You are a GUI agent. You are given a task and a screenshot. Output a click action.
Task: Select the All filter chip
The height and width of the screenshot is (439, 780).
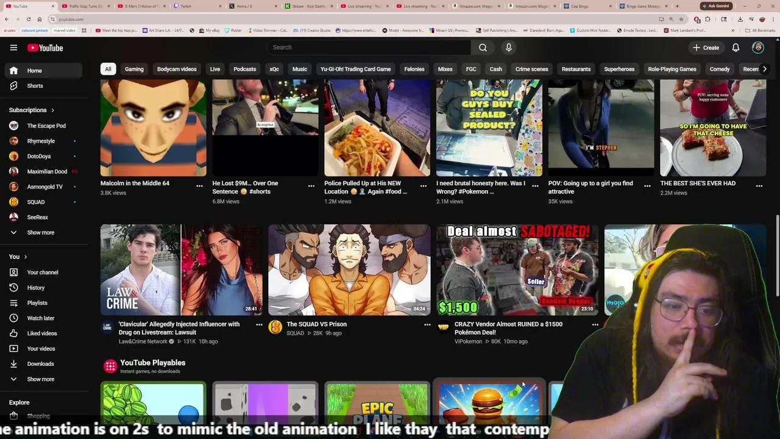(108, 69)
